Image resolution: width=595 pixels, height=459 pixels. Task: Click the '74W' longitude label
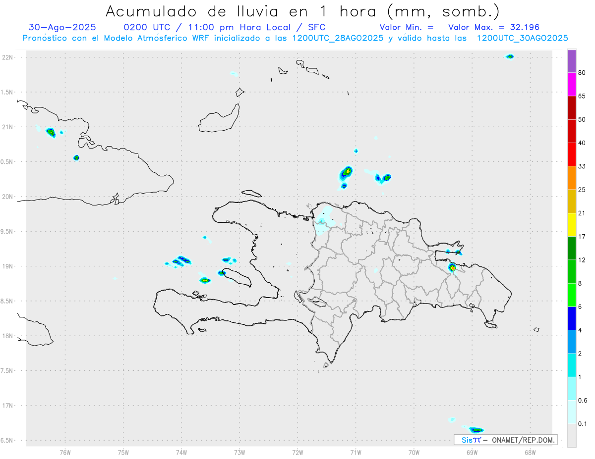(181, 452)
